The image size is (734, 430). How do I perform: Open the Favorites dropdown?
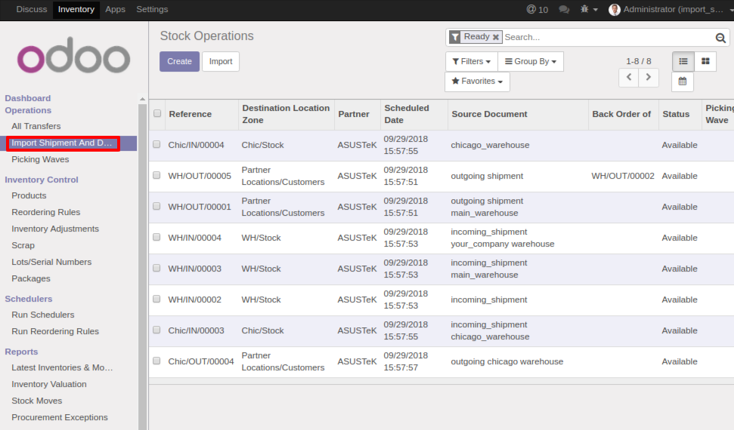(477, 81)
